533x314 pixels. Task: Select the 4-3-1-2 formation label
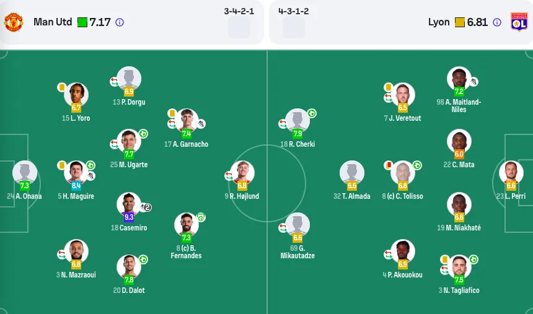[294, 11]
